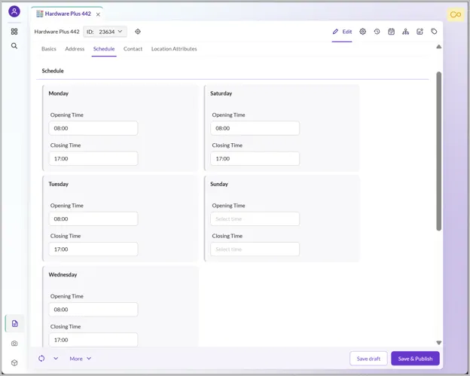
Task: Open the More dropdown menu
Action: point(81,359)
